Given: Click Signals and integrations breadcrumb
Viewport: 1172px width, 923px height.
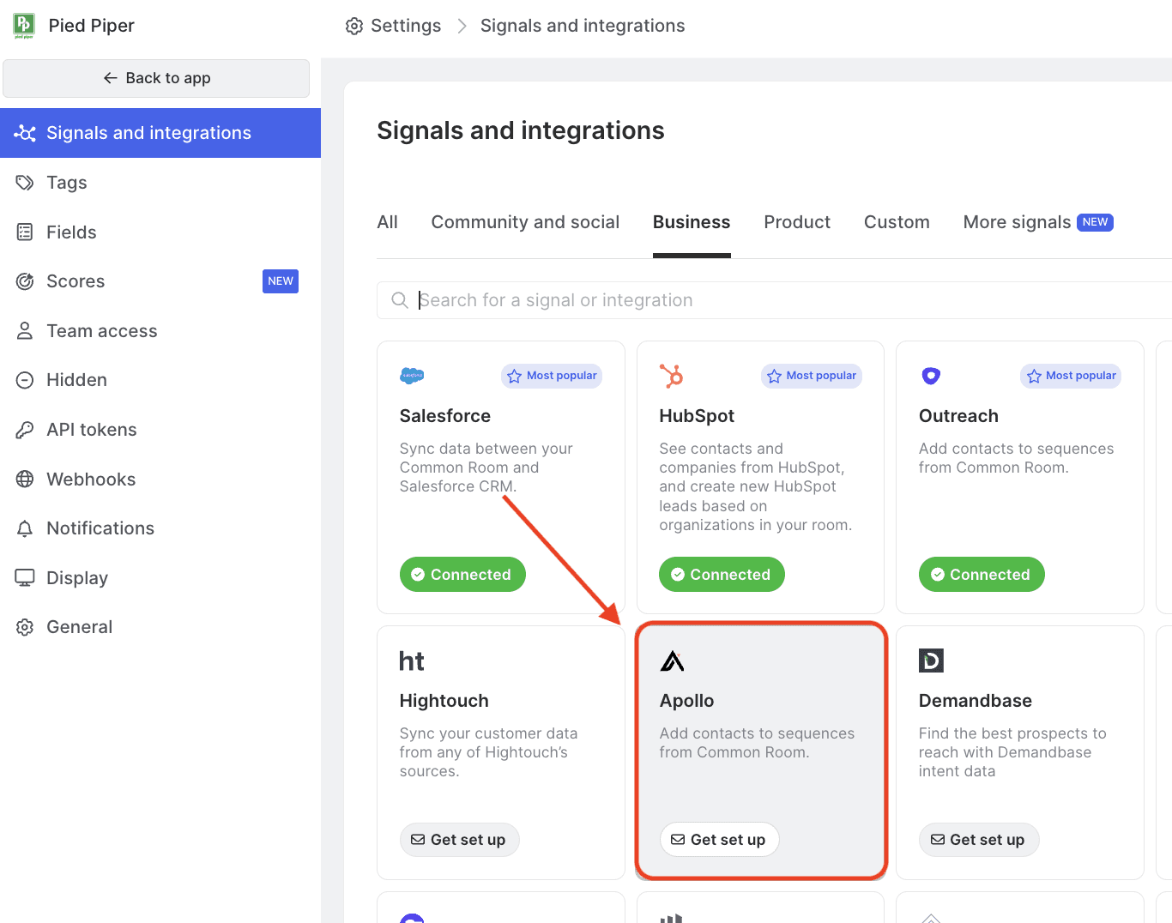Looking at the screenshot, I should point(583,27).
